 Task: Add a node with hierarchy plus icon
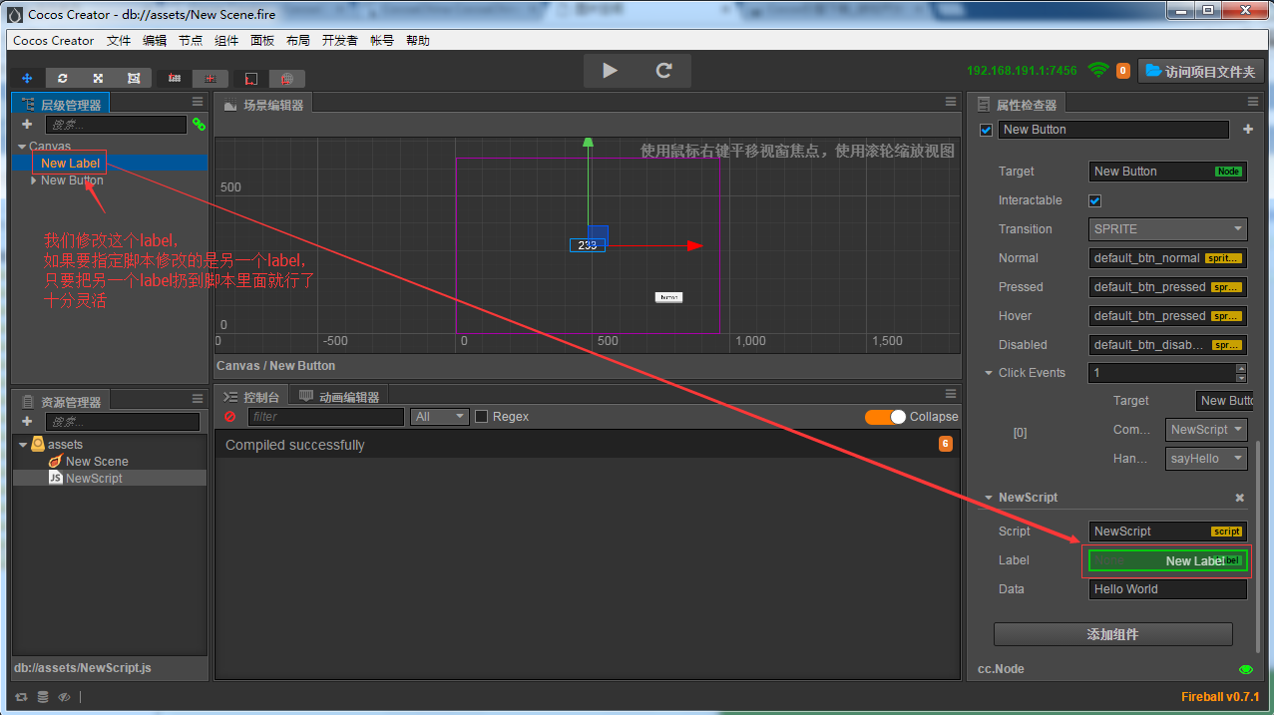pos(27,125)
